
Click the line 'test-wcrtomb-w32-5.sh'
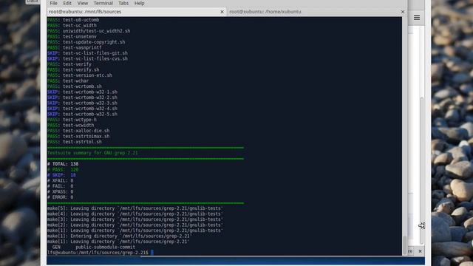[82, 114]
